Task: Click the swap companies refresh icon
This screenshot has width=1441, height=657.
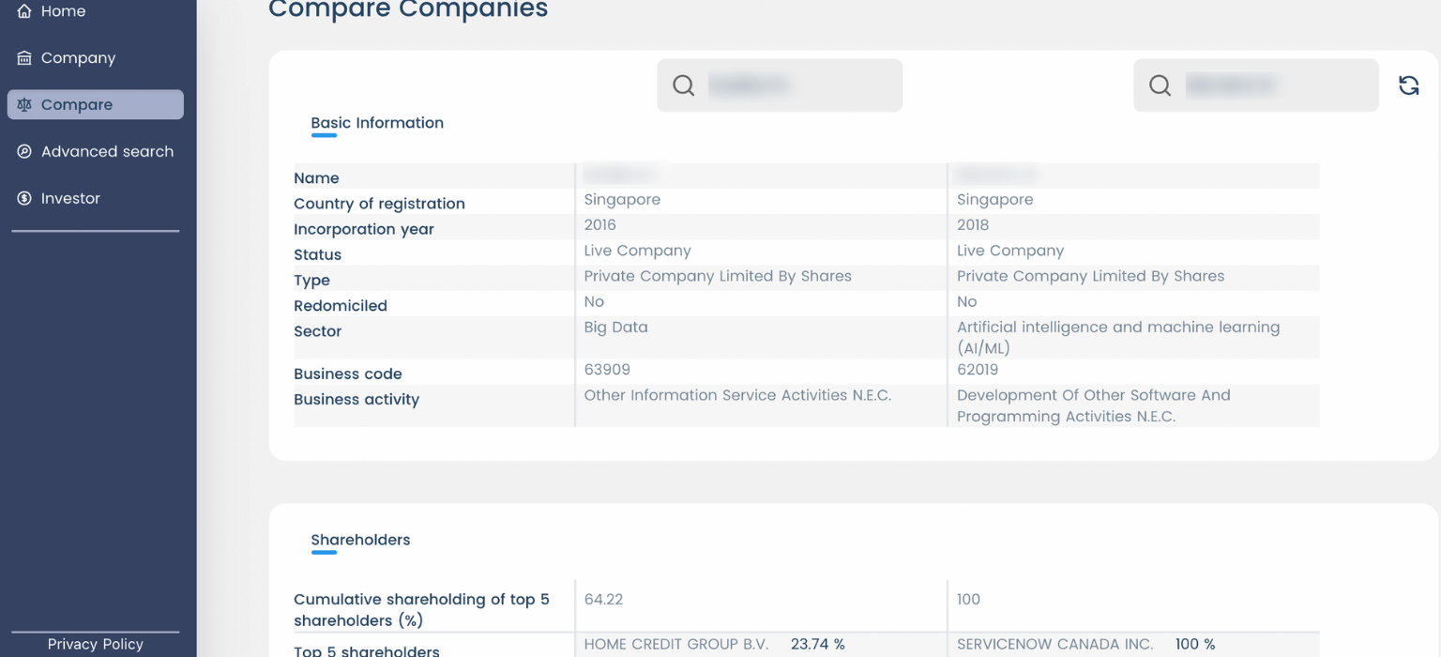Action: (1409, 84)
